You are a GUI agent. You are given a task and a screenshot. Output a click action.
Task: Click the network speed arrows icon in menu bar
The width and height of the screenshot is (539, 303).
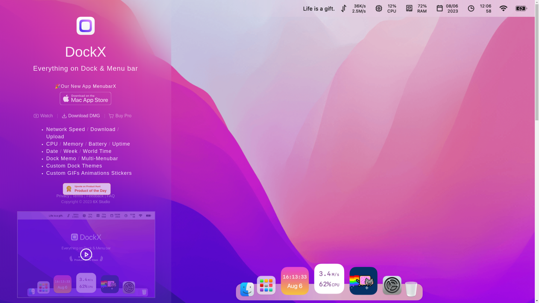coord(344,8)
